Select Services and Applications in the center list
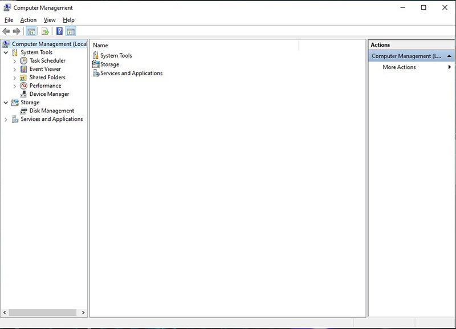Viewport: 456px width, 329px height. click(x=131, y=73)
